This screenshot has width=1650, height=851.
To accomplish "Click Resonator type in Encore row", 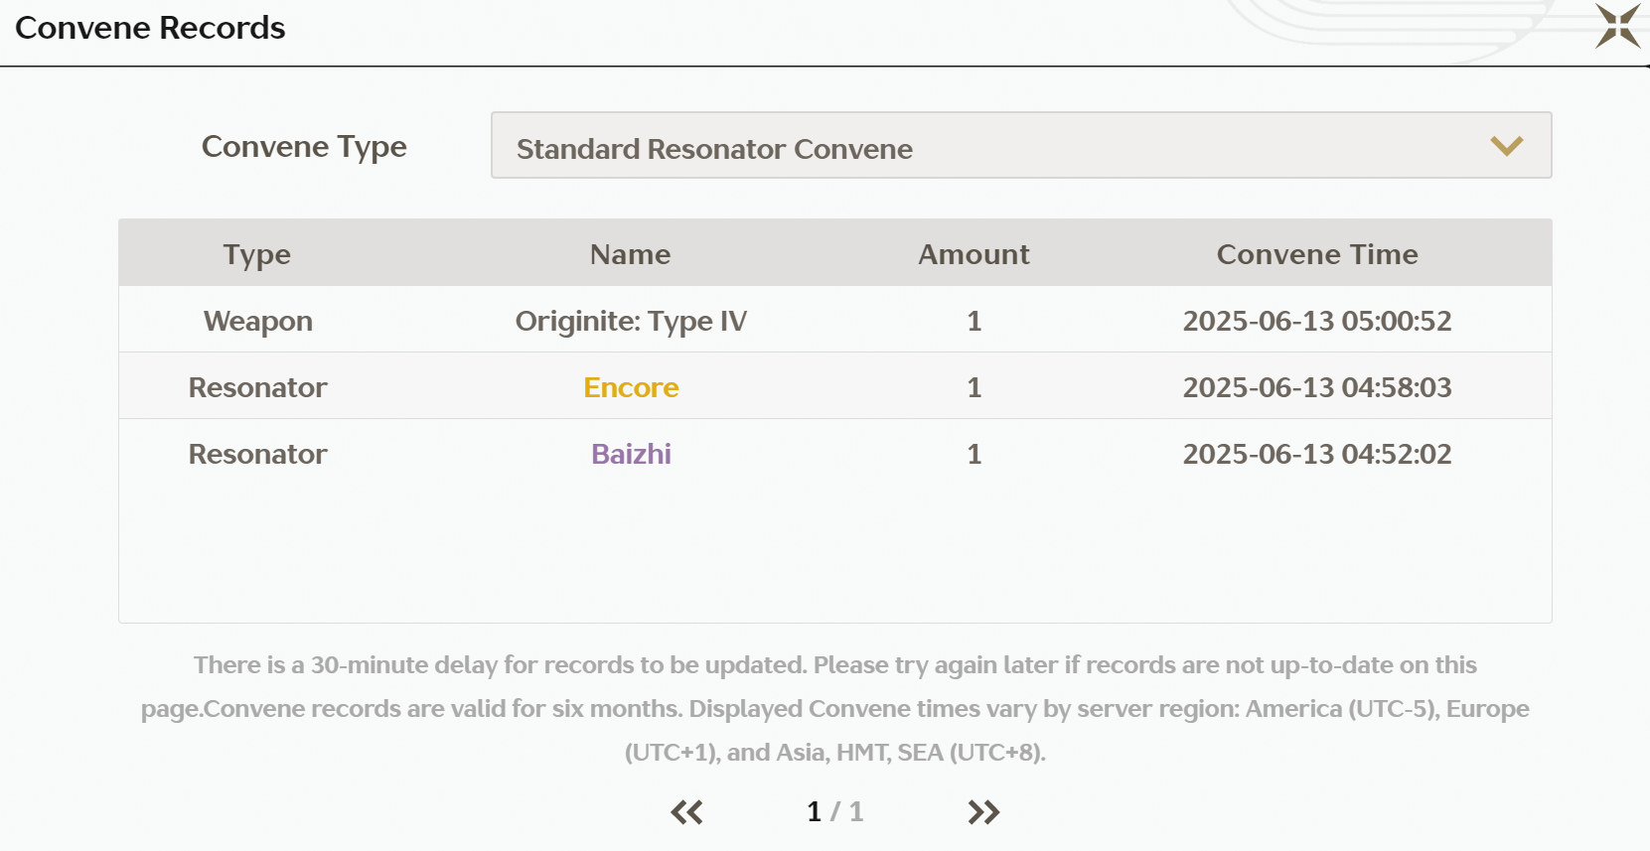I will pyautogui.click(x=258, y=387).
